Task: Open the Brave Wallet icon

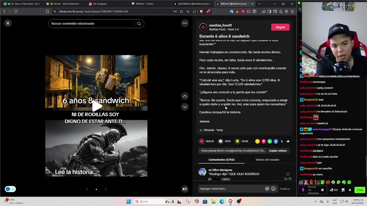Action: coord(275,11)
